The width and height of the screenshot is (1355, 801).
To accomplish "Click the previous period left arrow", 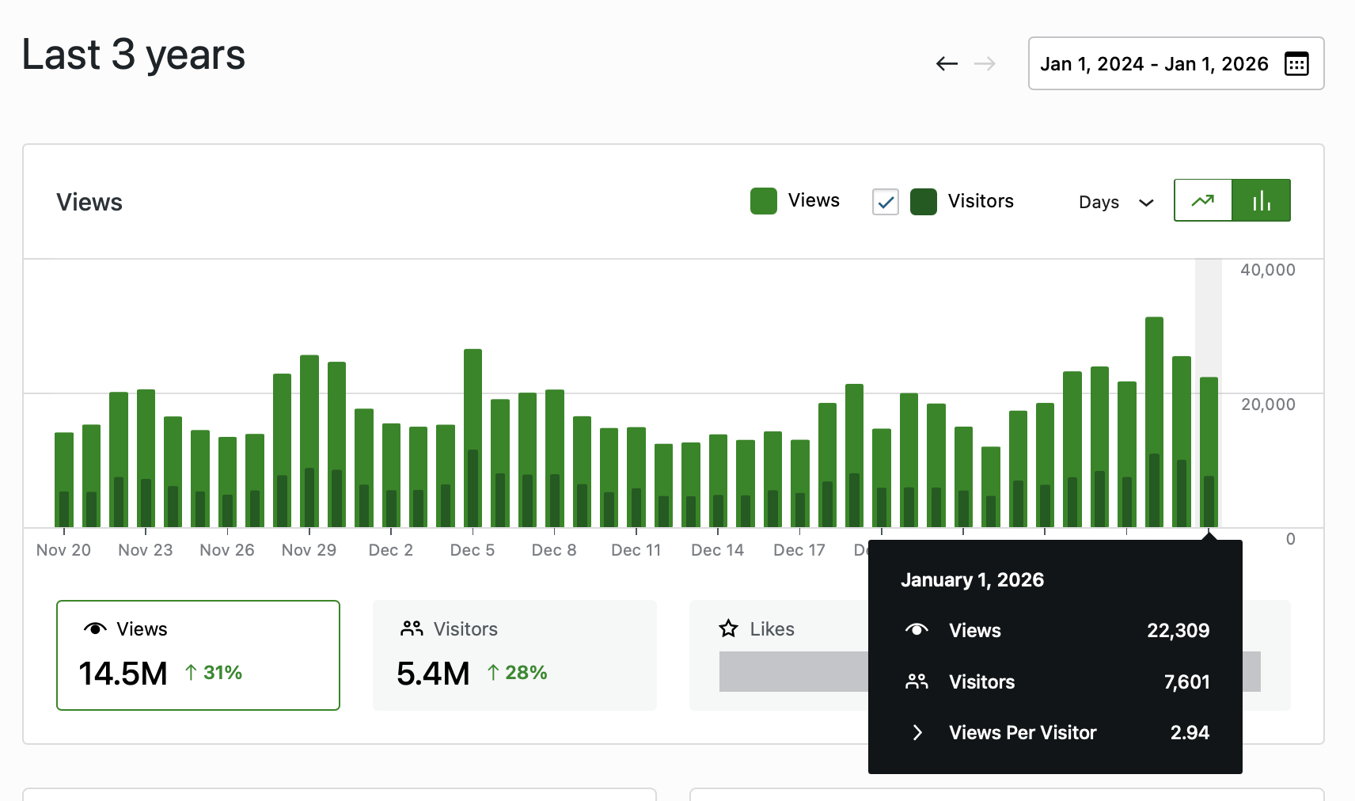I will point(947,64).
